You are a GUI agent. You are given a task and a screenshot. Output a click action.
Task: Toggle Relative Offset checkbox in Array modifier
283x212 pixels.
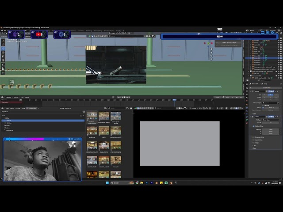point(253,126)
